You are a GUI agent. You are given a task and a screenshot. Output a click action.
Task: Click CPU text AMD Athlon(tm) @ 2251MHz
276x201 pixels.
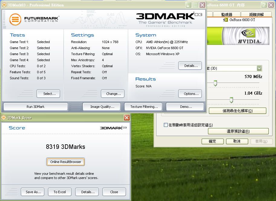coord(167,42)
